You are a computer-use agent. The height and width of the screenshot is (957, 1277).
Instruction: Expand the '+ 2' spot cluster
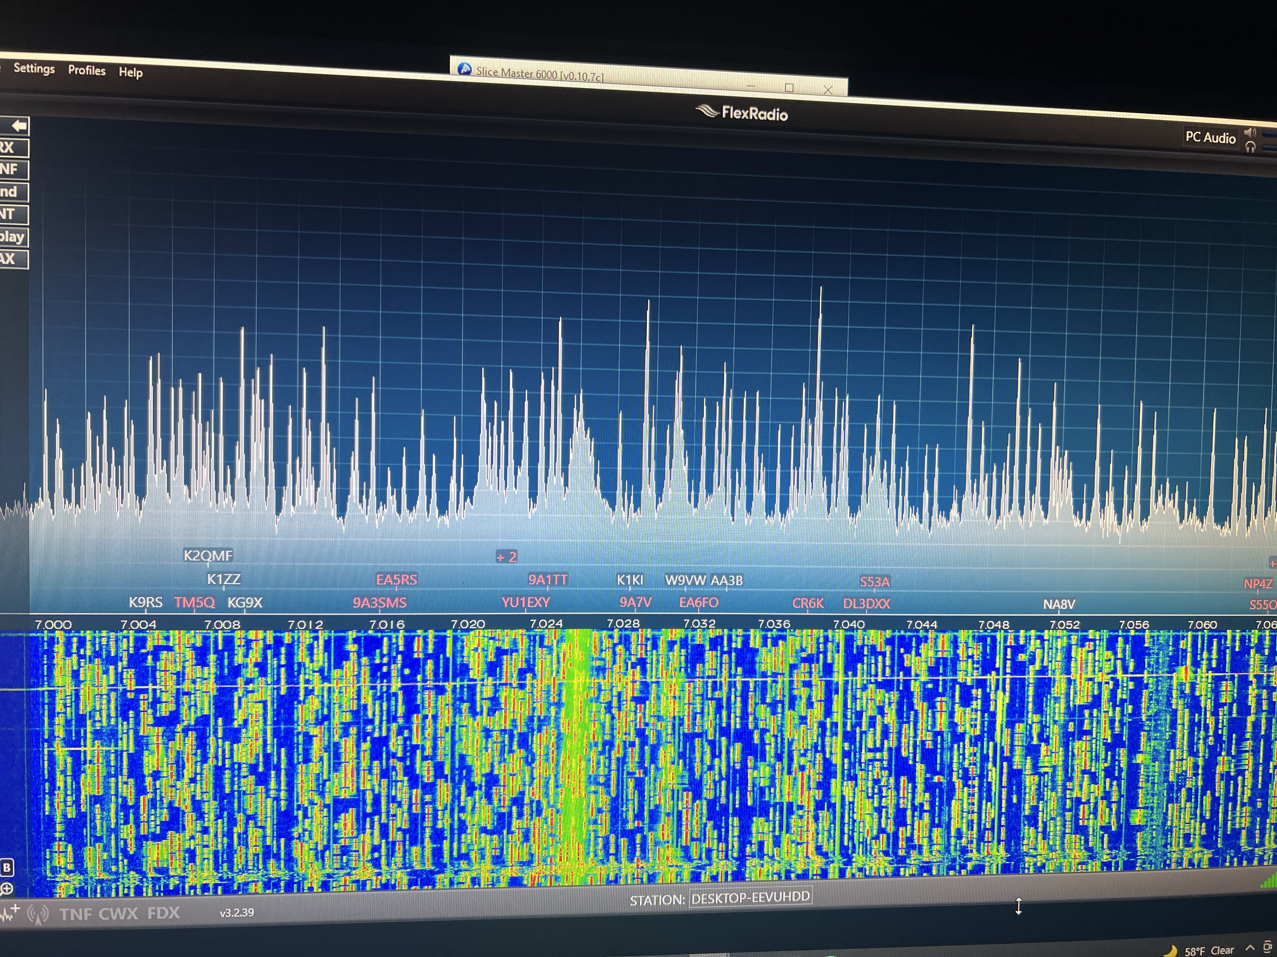(x=506, y=557)
